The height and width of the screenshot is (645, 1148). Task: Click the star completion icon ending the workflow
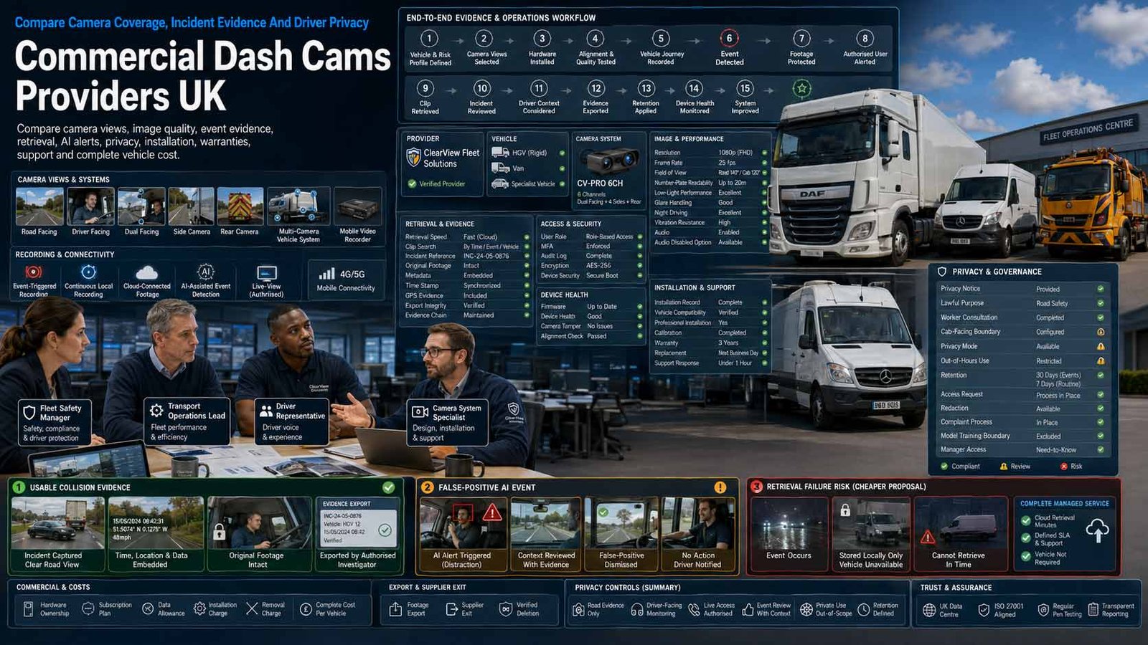click(801, 89)
